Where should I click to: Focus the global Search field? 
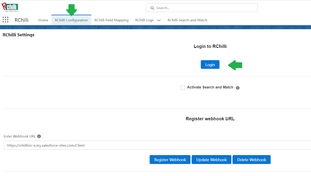tap(202, 8)
